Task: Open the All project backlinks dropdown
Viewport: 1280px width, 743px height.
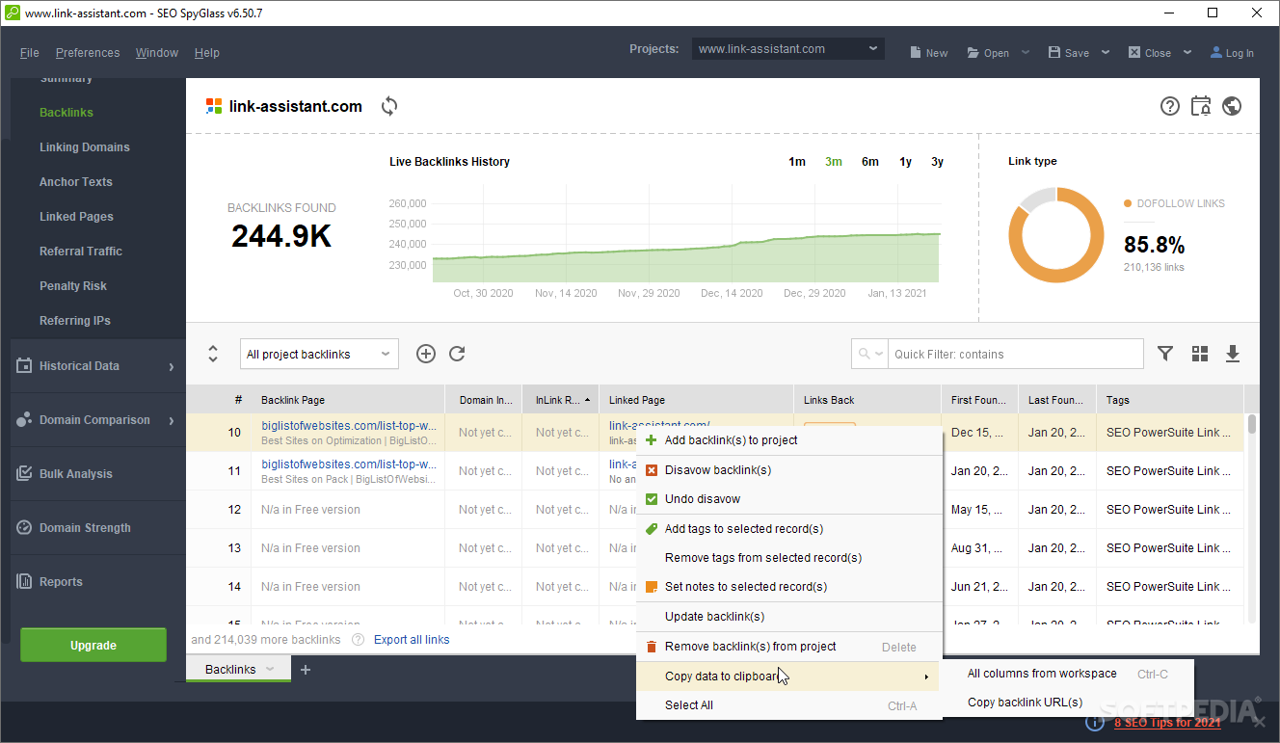Action: tap(319, 354)
